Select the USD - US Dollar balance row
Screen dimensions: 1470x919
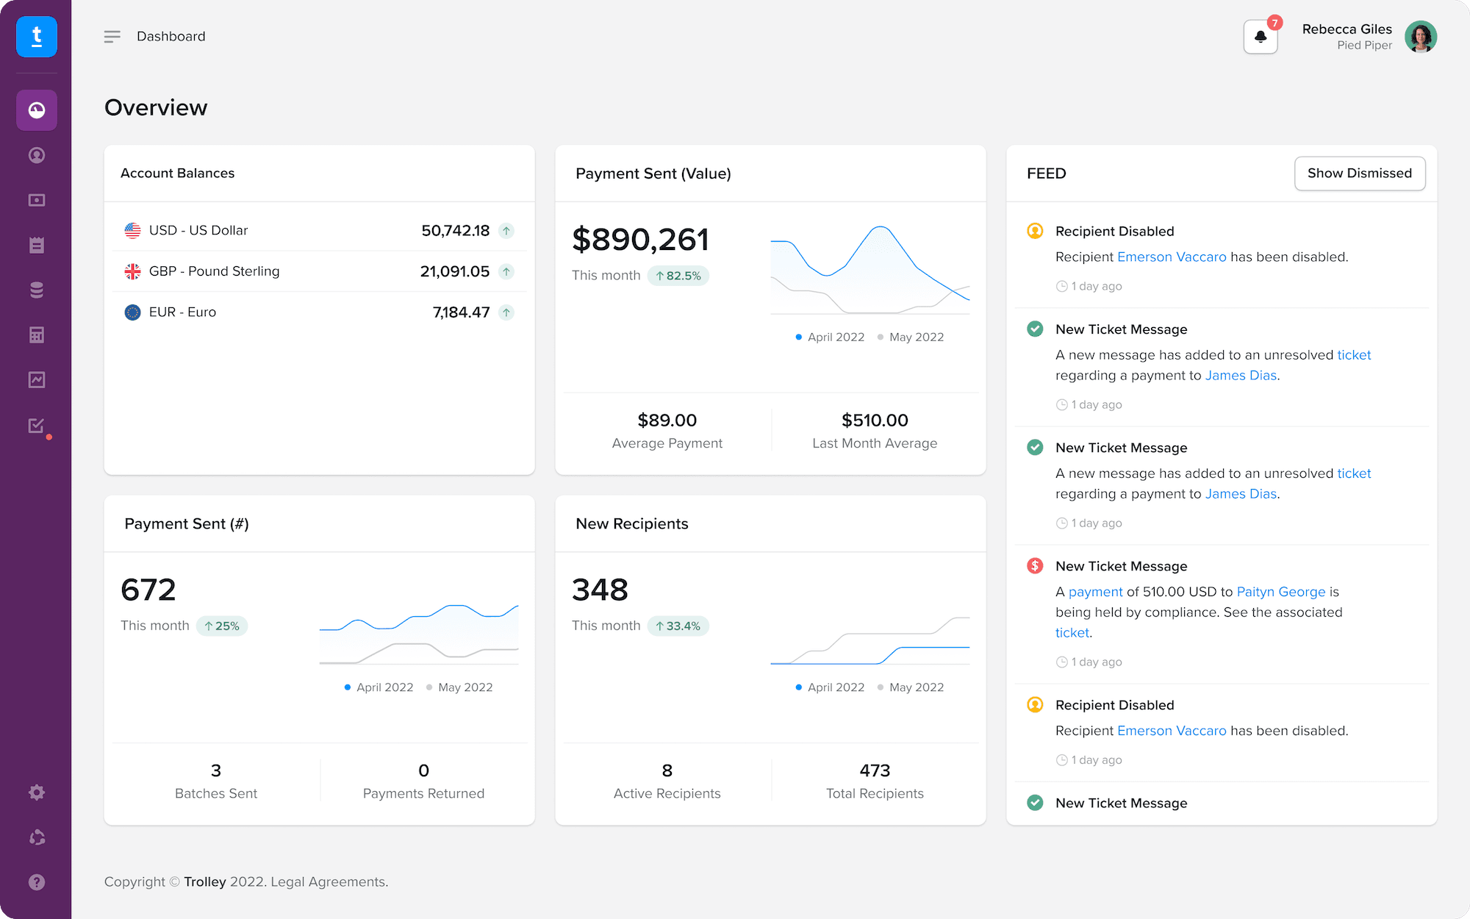point(320,231)
